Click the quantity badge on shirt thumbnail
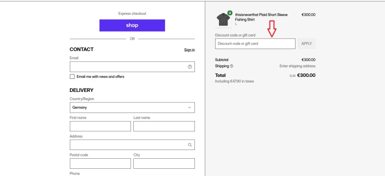 click(x=230, y=13)
